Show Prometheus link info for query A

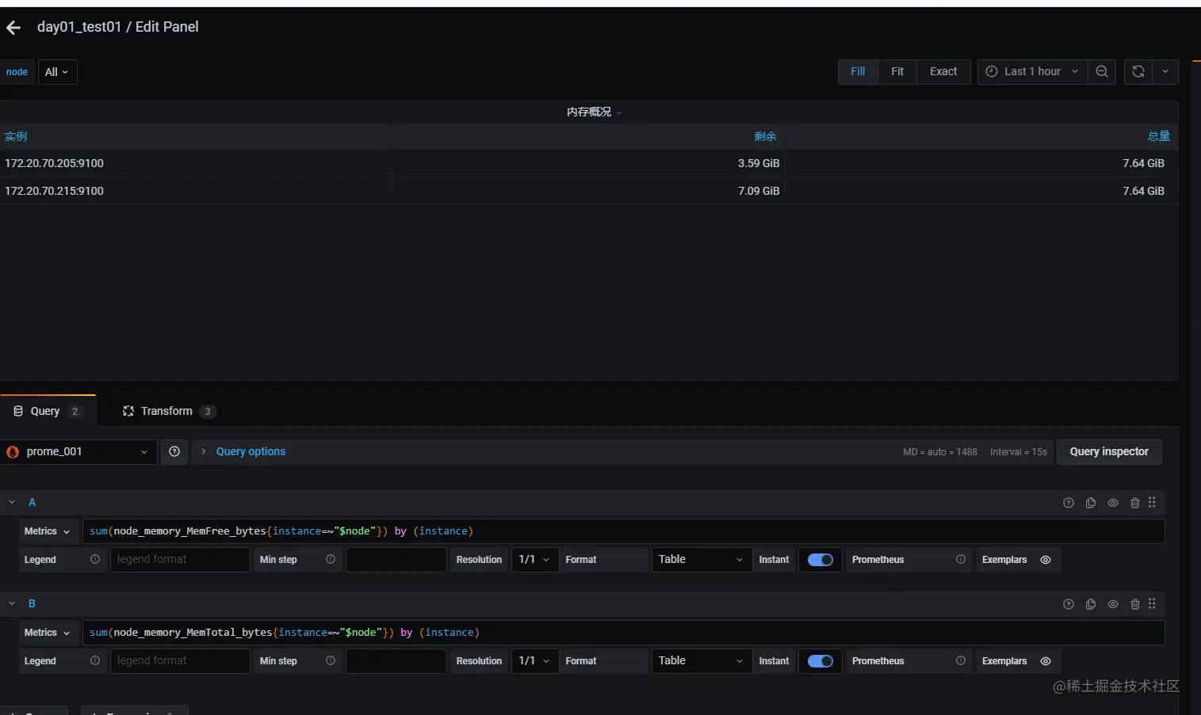tap(961, 559)
